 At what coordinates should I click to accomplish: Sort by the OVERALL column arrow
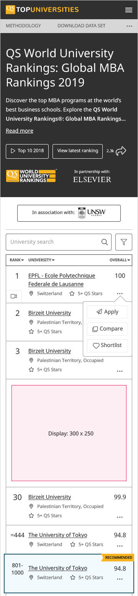(x=129, y=260)
